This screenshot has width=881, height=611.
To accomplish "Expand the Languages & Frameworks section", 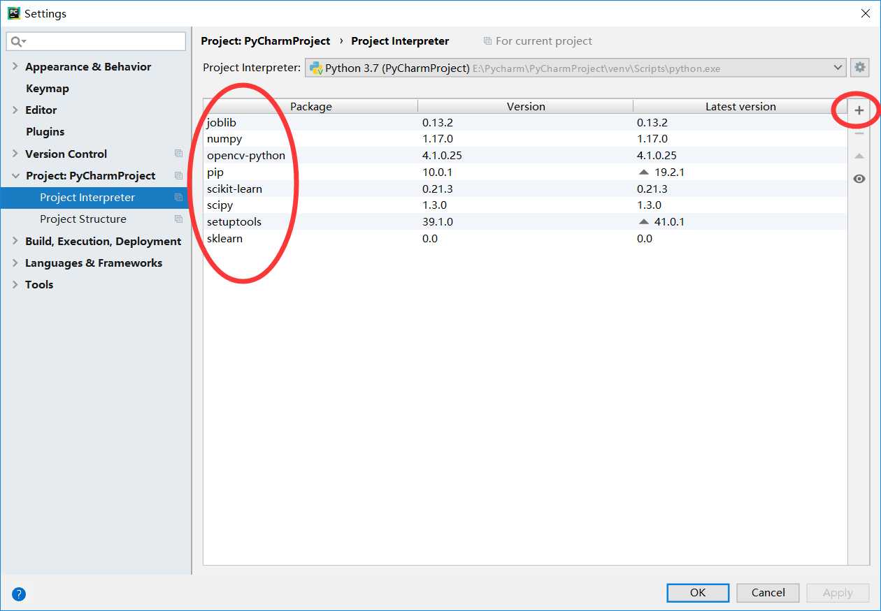I will [x=15, y=263].
